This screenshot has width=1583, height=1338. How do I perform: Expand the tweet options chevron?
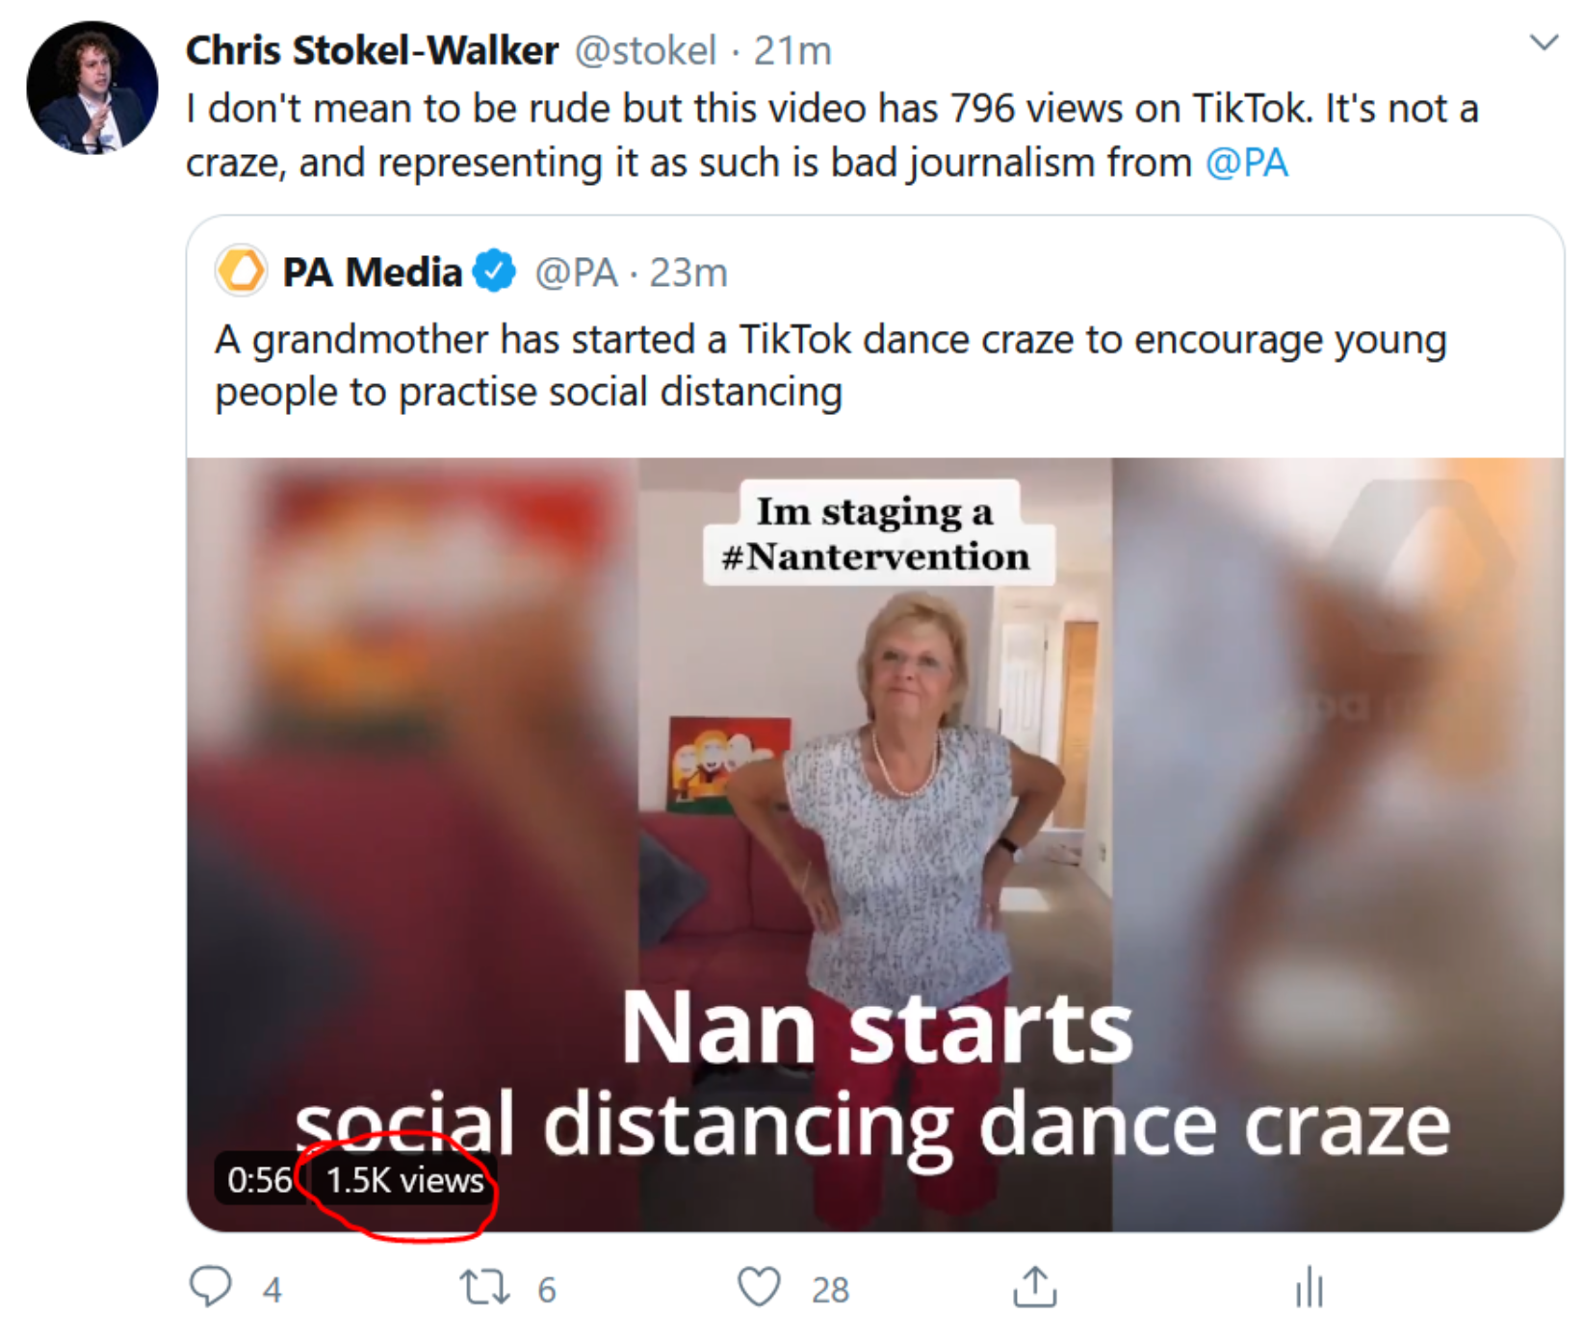point(1544,42)
